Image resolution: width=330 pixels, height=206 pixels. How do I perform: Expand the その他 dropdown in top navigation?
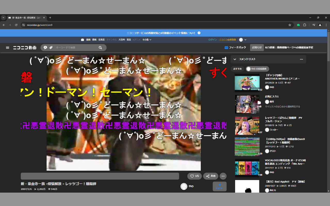147,40
